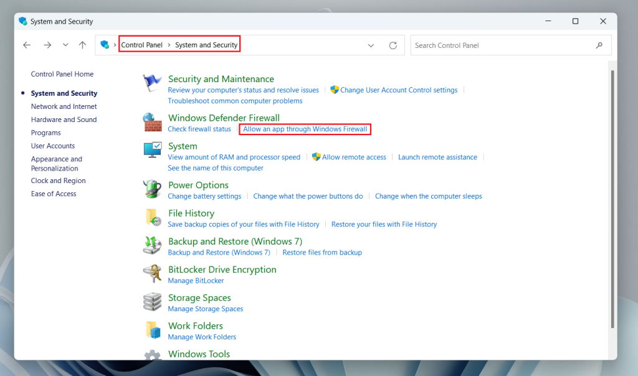
Task: Click the search magnifier in the search box
Action: click(x=599, y=45)
